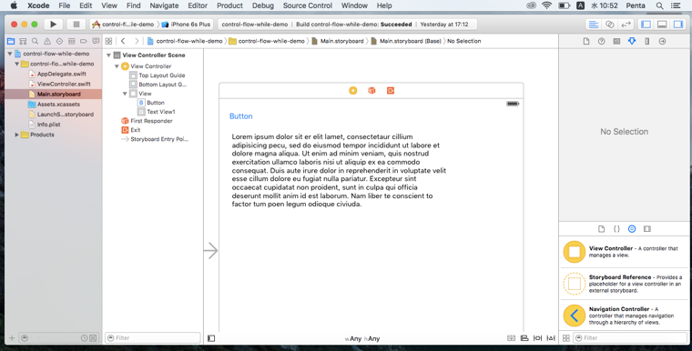
Task: Open the Pin constraints menu
Action: coord(537,338)
